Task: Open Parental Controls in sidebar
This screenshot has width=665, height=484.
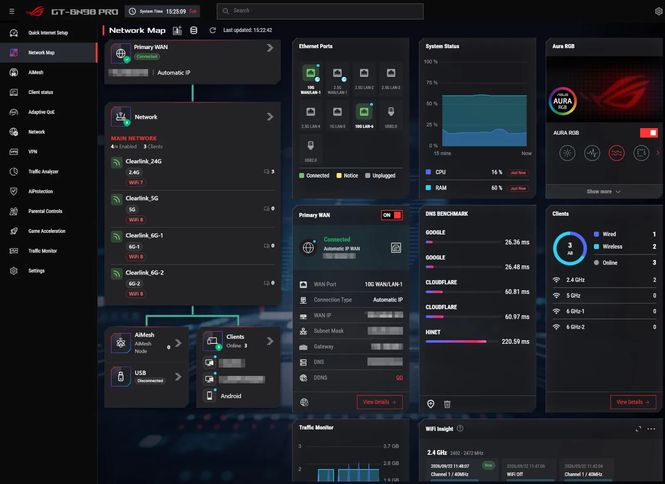Action: pyautogui.click(x=48, y=211)
